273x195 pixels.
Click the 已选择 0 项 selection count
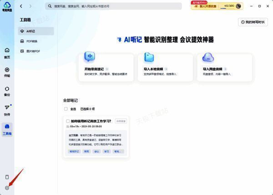(87, 109)
